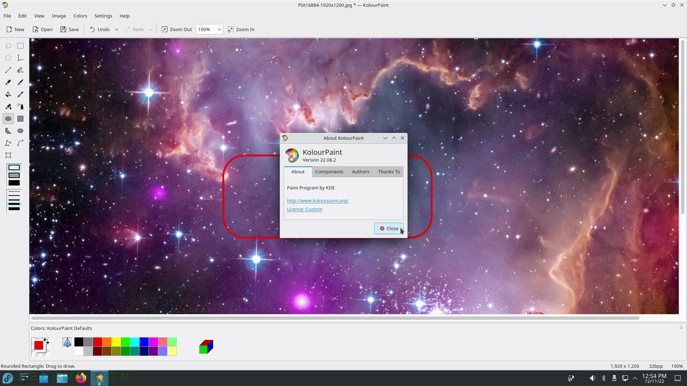This screenshot has width=687, height=386.
Task: Launch Firefox from the taskbar
Action: click(81, 378)
